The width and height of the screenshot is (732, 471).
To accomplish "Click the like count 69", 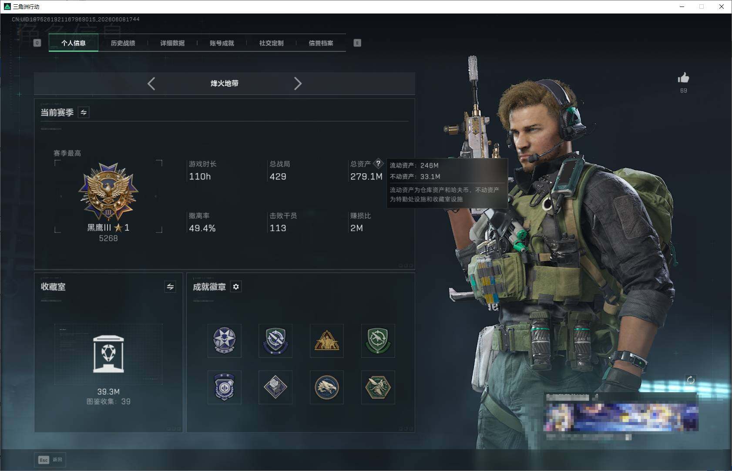I will coord(684,91).
